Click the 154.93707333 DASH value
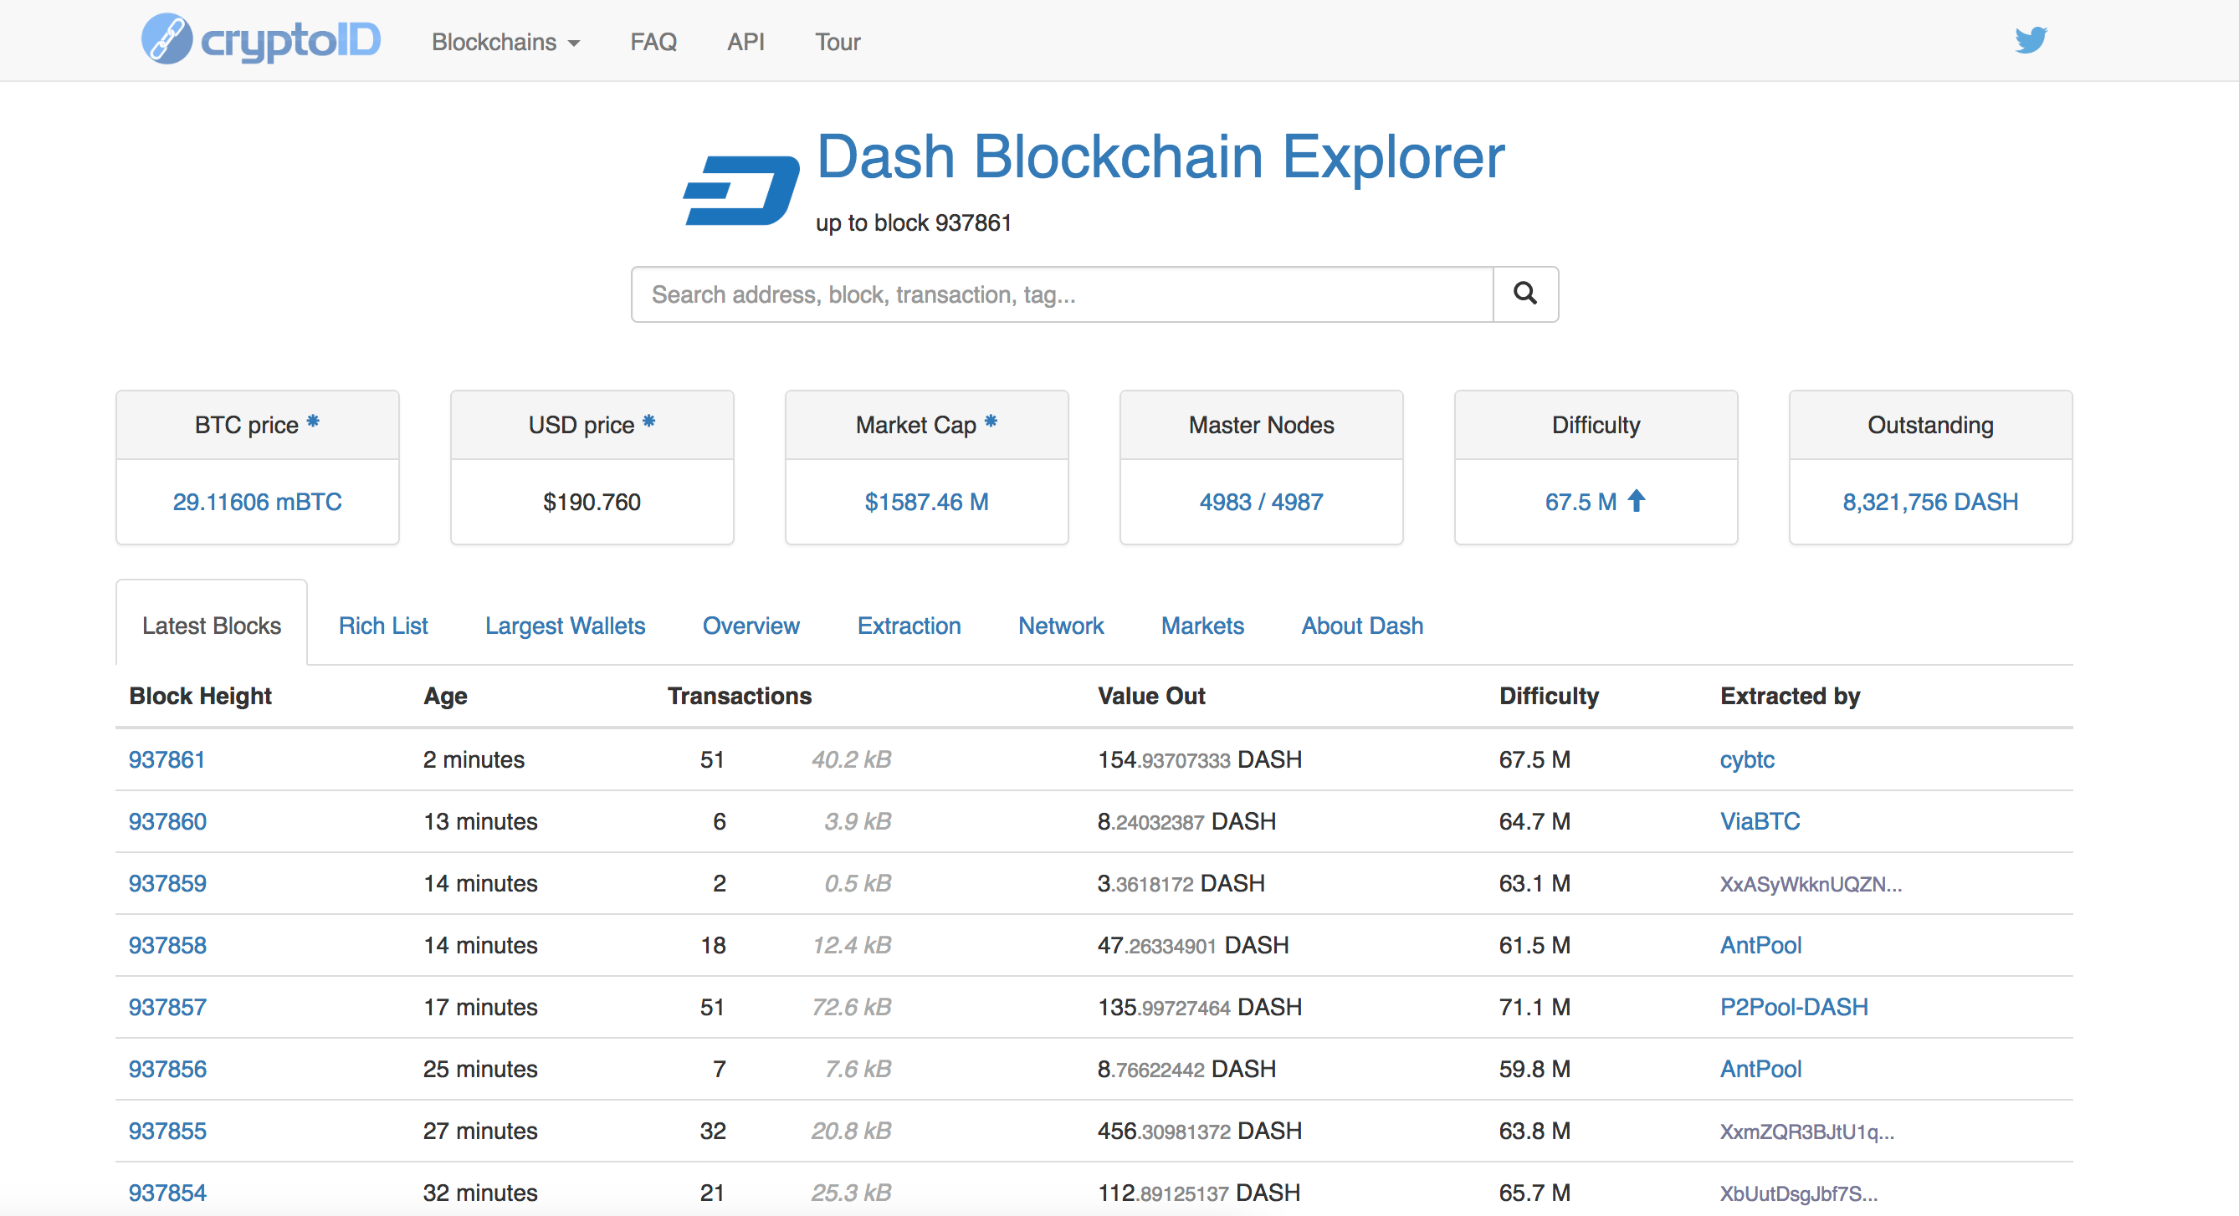The height and width of the screenshot is (1216, 2239). pos(1200,759)
